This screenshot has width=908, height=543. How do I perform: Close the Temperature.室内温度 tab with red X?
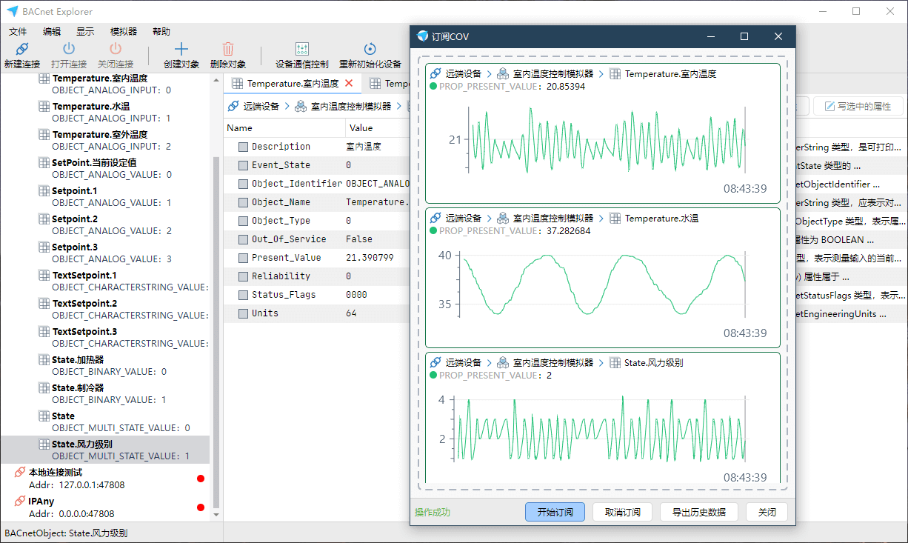pyautogui.click(x=349, y=83)
